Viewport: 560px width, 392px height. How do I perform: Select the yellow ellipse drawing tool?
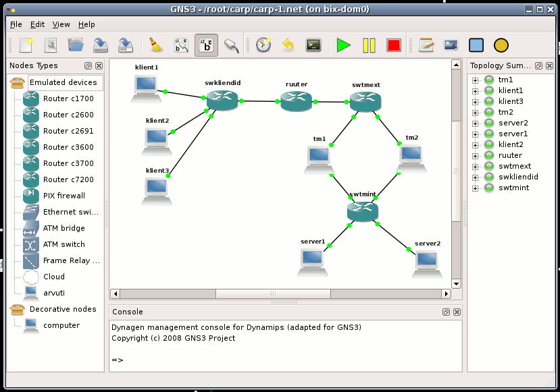(501, 45)
